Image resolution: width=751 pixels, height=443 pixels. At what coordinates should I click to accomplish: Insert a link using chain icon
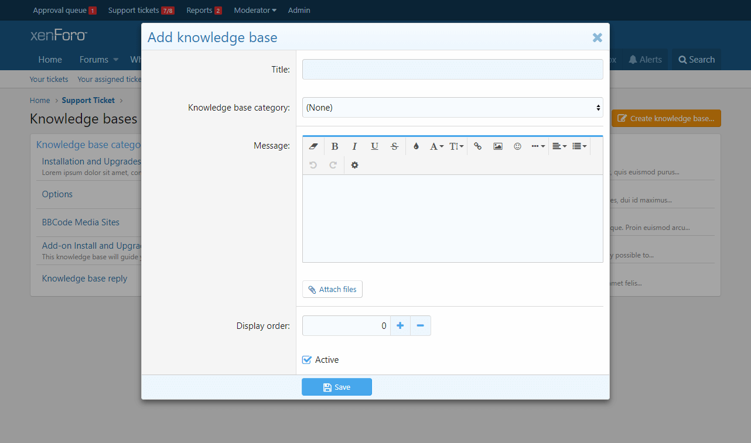478,146
